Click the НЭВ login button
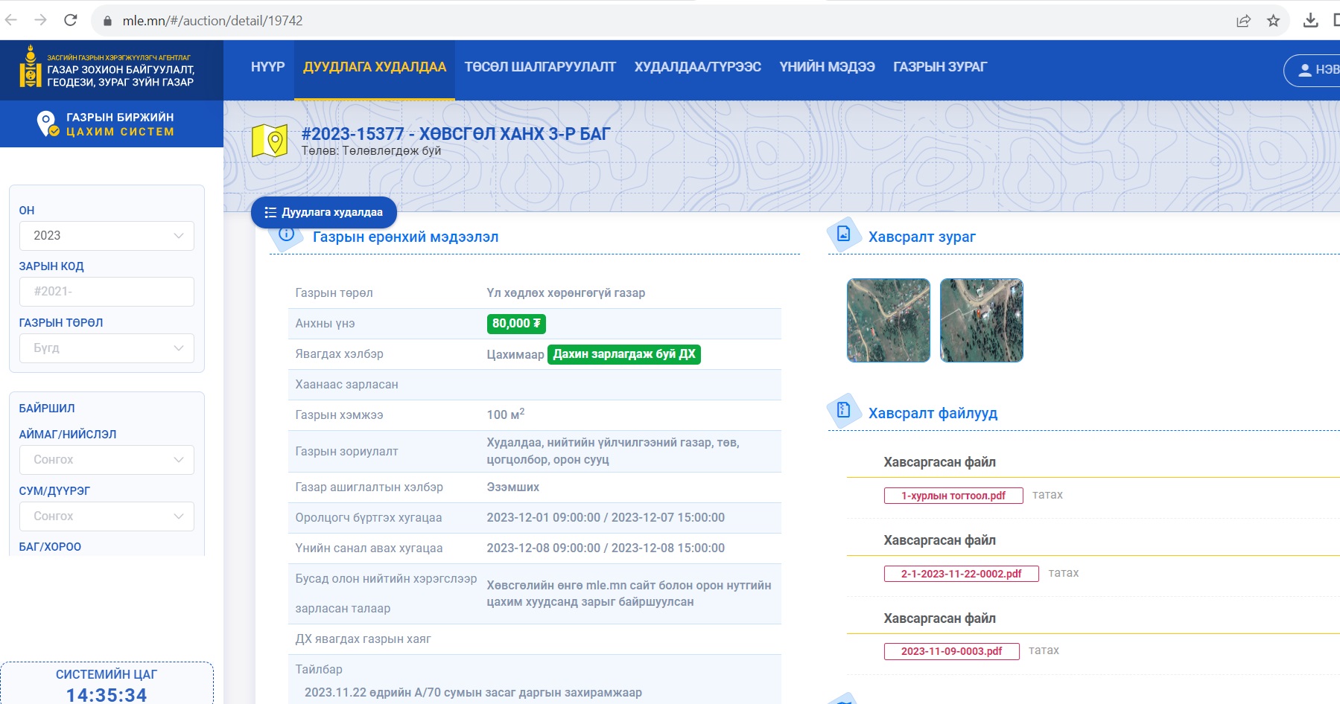Viewport: 1340px width, 704px height. pos(1312,70)
